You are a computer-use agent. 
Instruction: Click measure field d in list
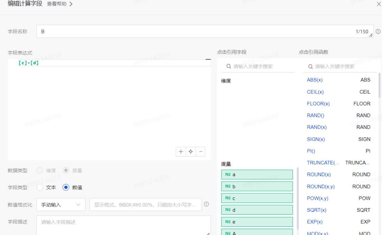click(257, 210)
